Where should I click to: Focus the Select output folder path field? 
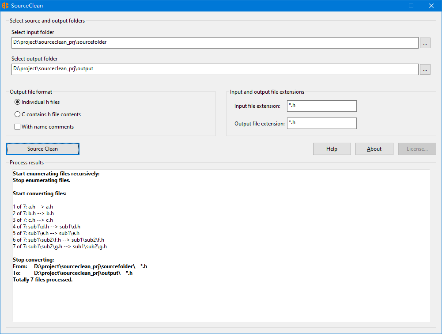tap(215, 69)
